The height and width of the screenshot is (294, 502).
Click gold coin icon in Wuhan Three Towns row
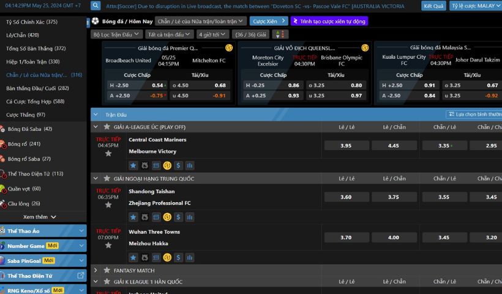(167, 257)
